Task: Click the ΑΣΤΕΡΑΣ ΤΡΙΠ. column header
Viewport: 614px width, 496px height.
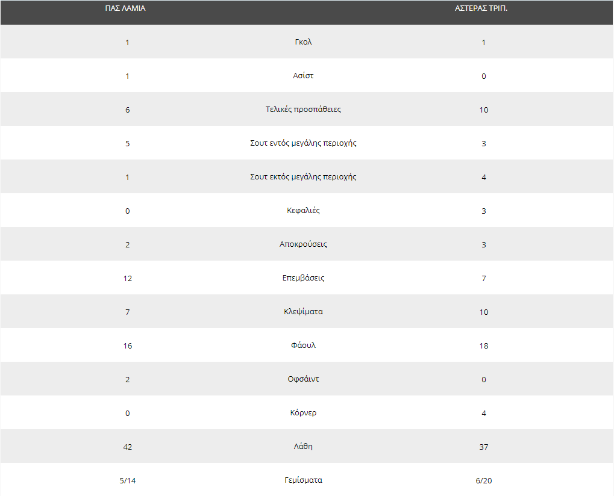Action: (x=481, y=8)
